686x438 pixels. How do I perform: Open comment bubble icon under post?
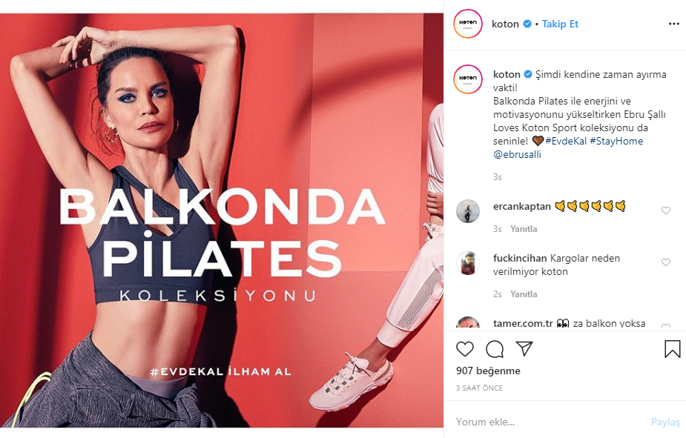click(x=495, y=349)
